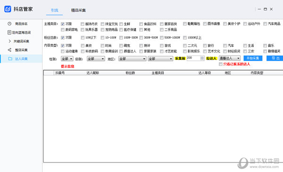Screen dimensions: 283x172
Task: Enable the 汽车用品 checkbox
Action: tap(265, 24)
